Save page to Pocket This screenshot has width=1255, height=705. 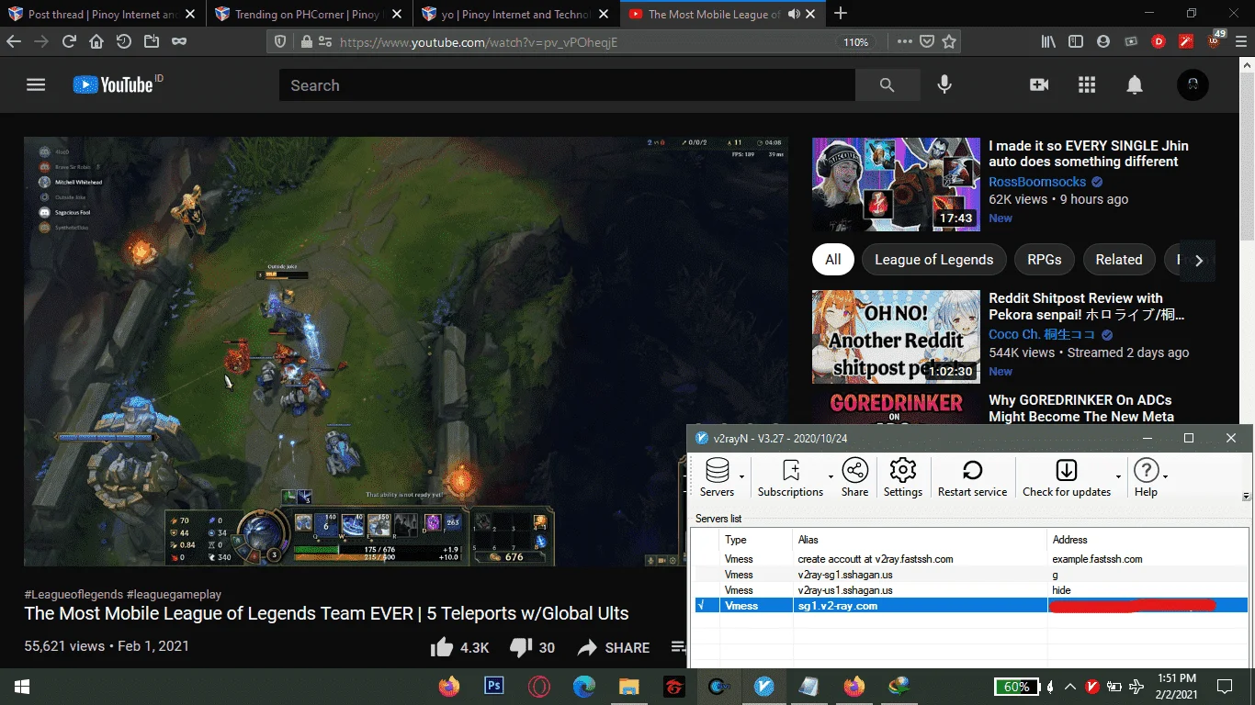click(x=928, y=41)
